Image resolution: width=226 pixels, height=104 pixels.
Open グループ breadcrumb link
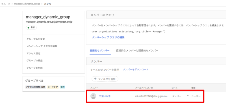point(6,4)
